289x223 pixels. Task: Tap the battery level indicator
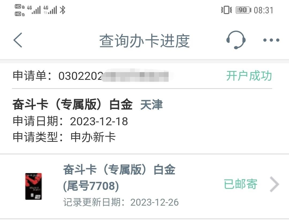click(243, 10)
